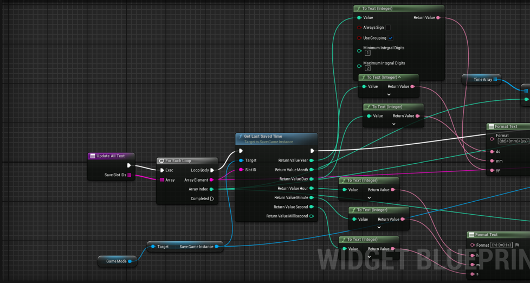The width and height of the screenshot is (530, 283).
Task: Click the Minimum Integral Digits value field
Action: coord(367,53)
